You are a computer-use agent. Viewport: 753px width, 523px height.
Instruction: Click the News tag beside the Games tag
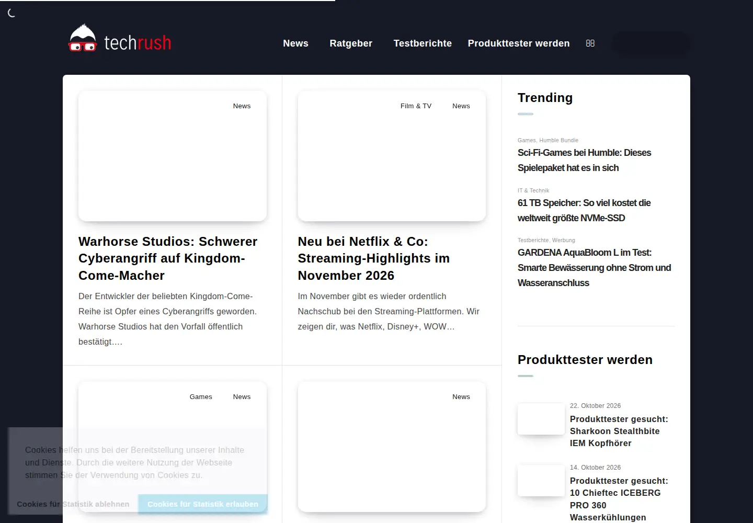(242, 397)
